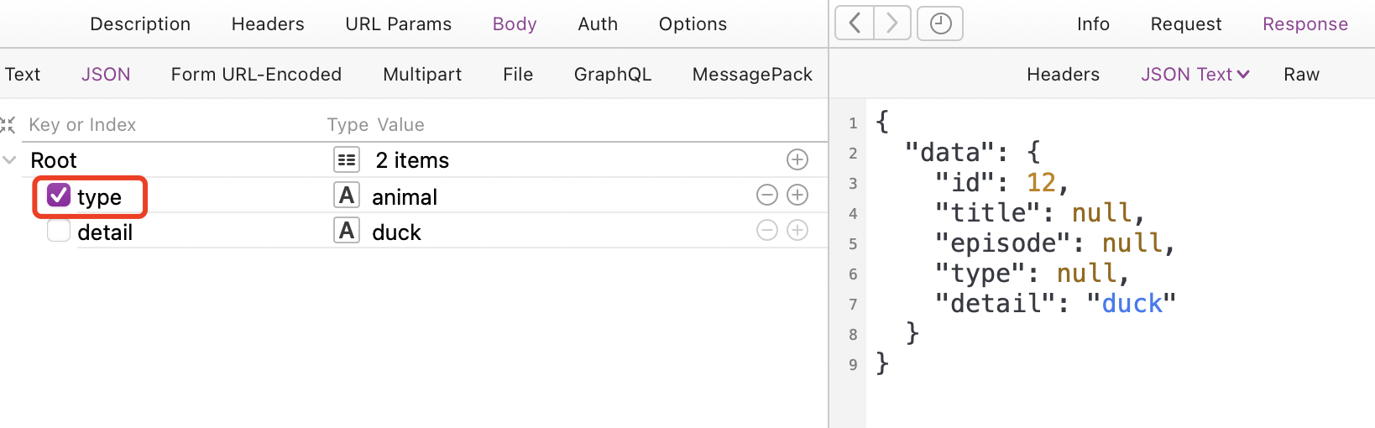Choose the MessagePack body format

click(x=752, y=74)
